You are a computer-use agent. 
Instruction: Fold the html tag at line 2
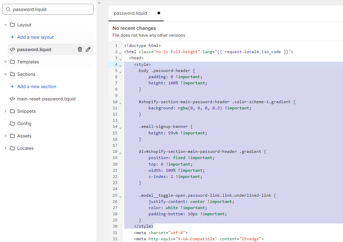pyautogui.click(x=120, y=53)
